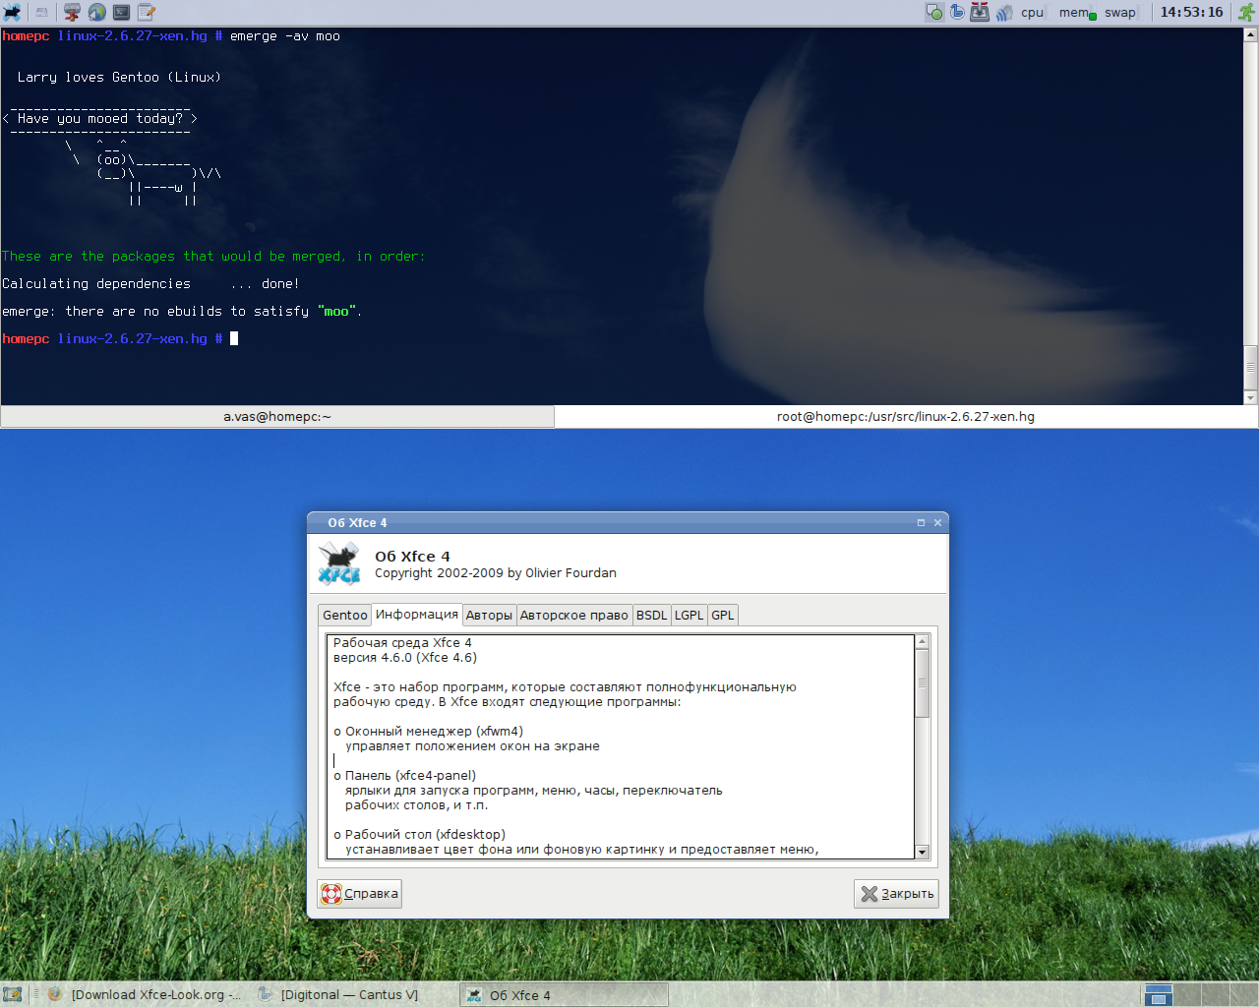This screenshot has width=1259, height=1007.
Task: Switch to the Авторы tab
Action: click(x=489, y=615)
